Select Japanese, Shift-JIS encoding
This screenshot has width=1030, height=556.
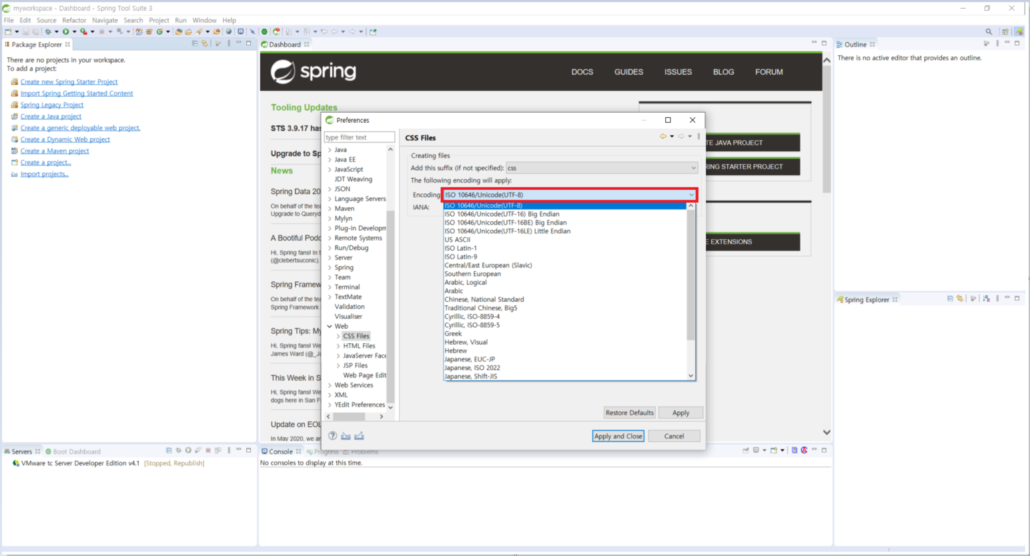pyautogui.click(x=471, y=376)
